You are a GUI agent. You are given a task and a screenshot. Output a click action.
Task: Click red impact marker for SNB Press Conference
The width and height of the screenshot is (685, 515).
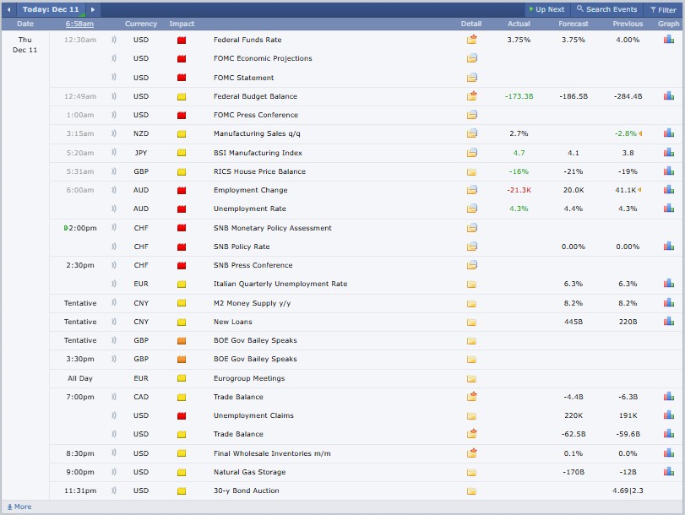181,265
